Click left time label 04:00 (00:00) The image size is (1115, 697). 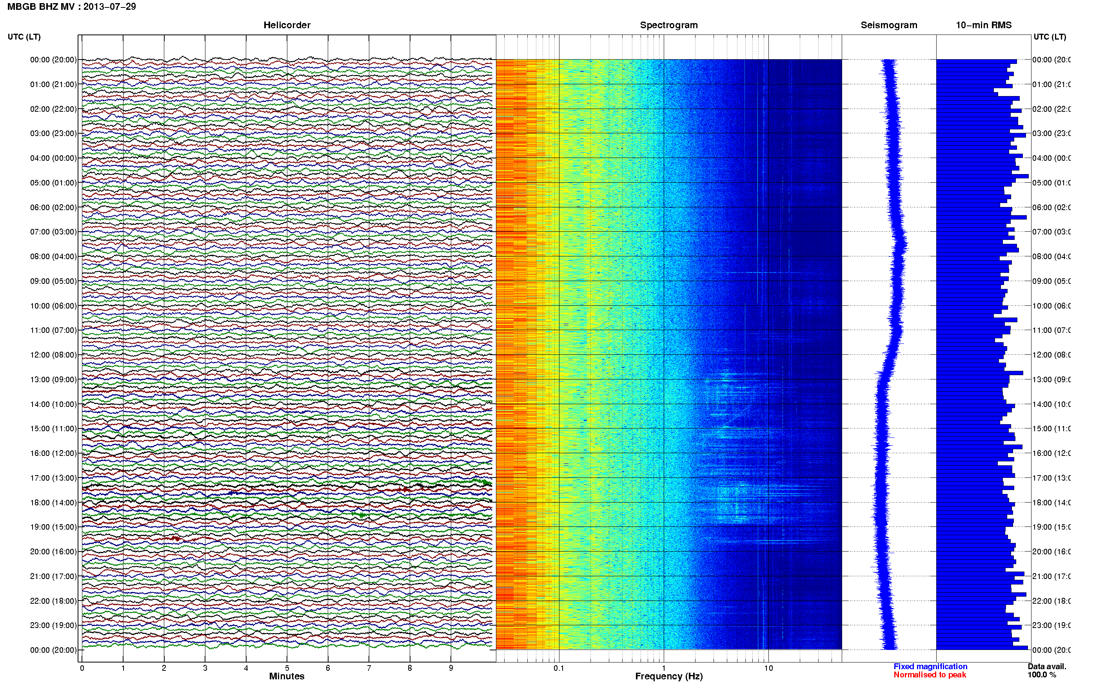[53, 158]
